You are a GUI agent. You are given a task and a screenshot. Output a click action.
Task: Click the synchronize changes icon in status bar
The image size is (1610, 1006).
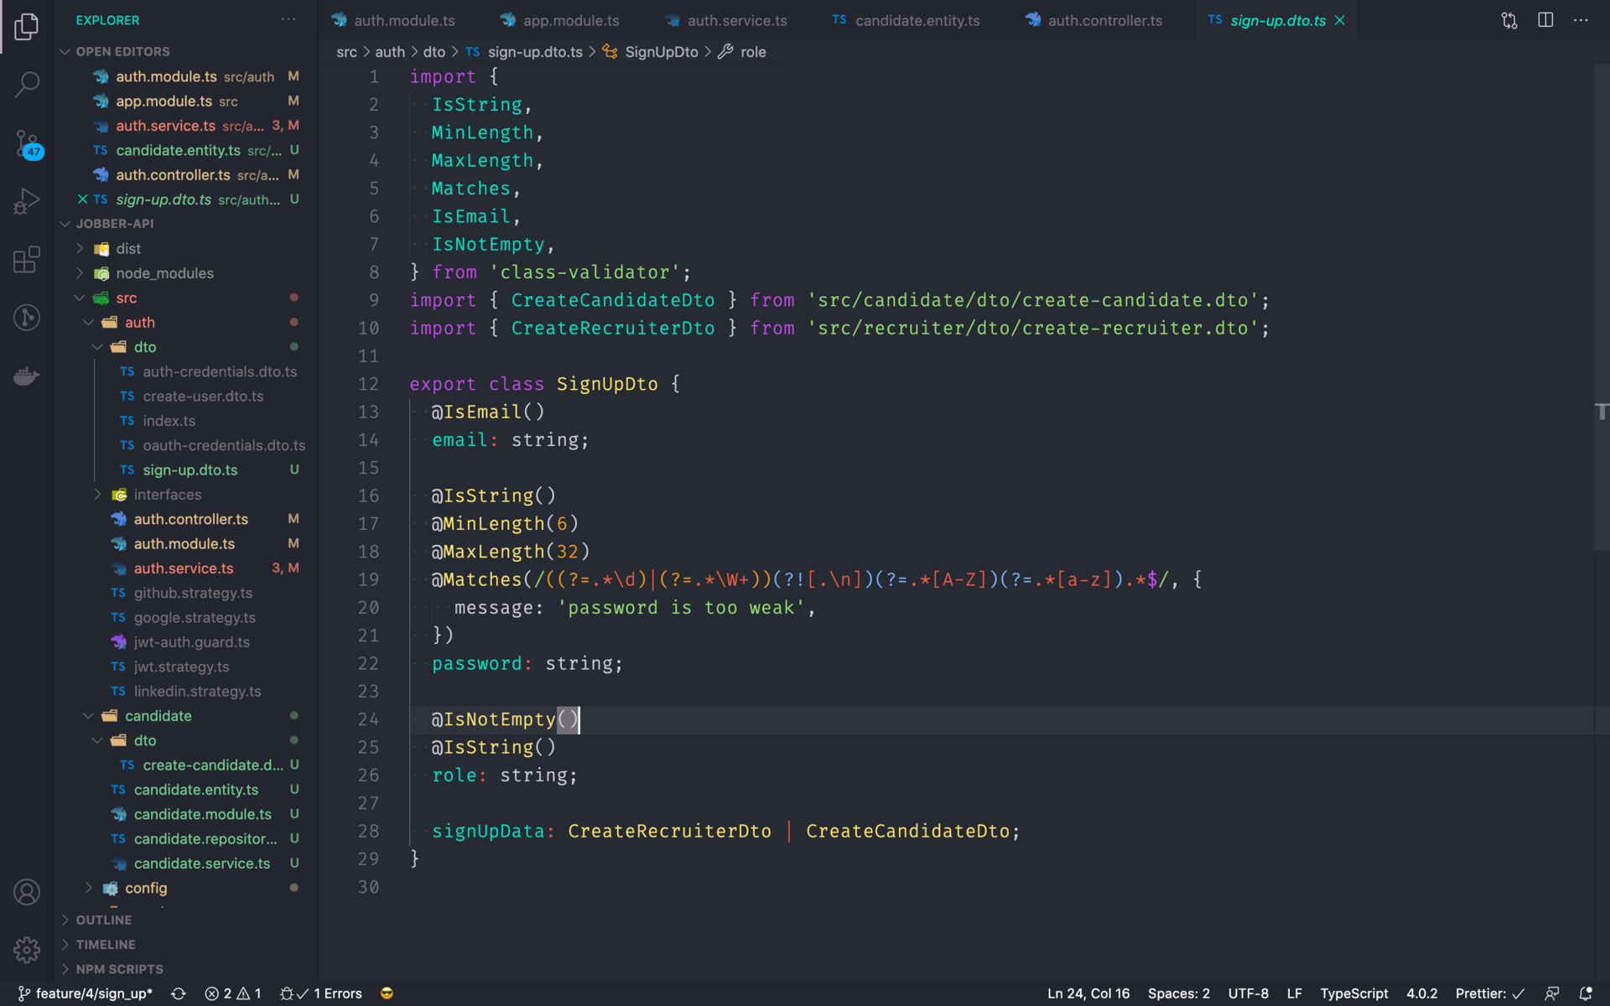[x=179, y=993]
